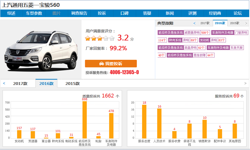250x150 pixels.
Task: Click the 车身附件及电器 bar showing 478
Action: [x=111, y=126]
